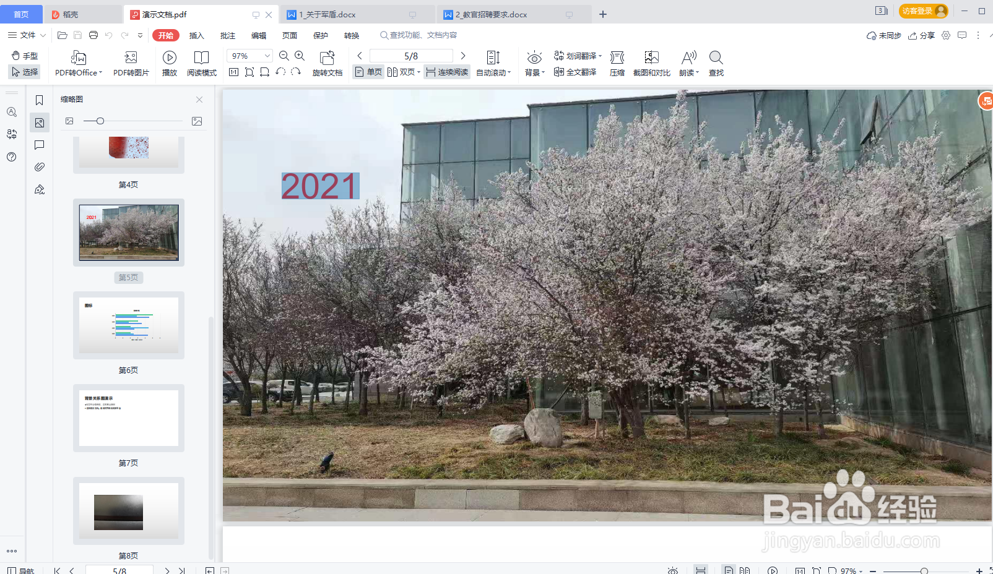
Task: Toggle thumbnail panel icon in sidebar
Action: pyautogui.click(x=39, y=122)
